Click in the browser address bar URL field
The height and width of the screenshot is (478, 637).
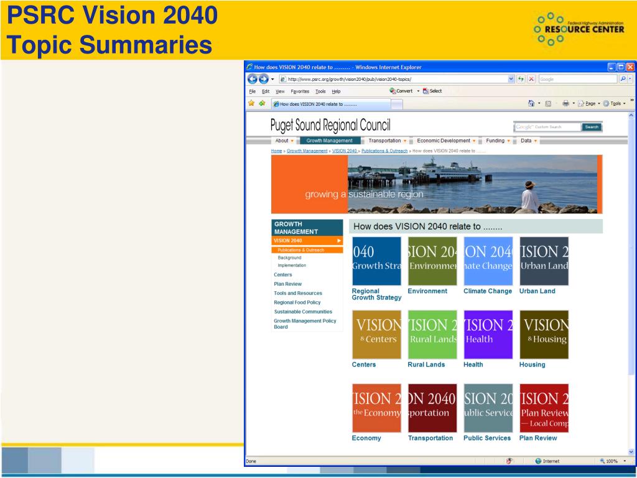tap(394, 79)
